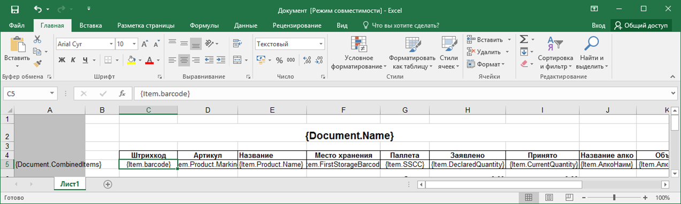Screen dimensions: 681x204
Task: Select the Лист1 sheet tab
Action: pyautogui.click(x=70, y=184)
